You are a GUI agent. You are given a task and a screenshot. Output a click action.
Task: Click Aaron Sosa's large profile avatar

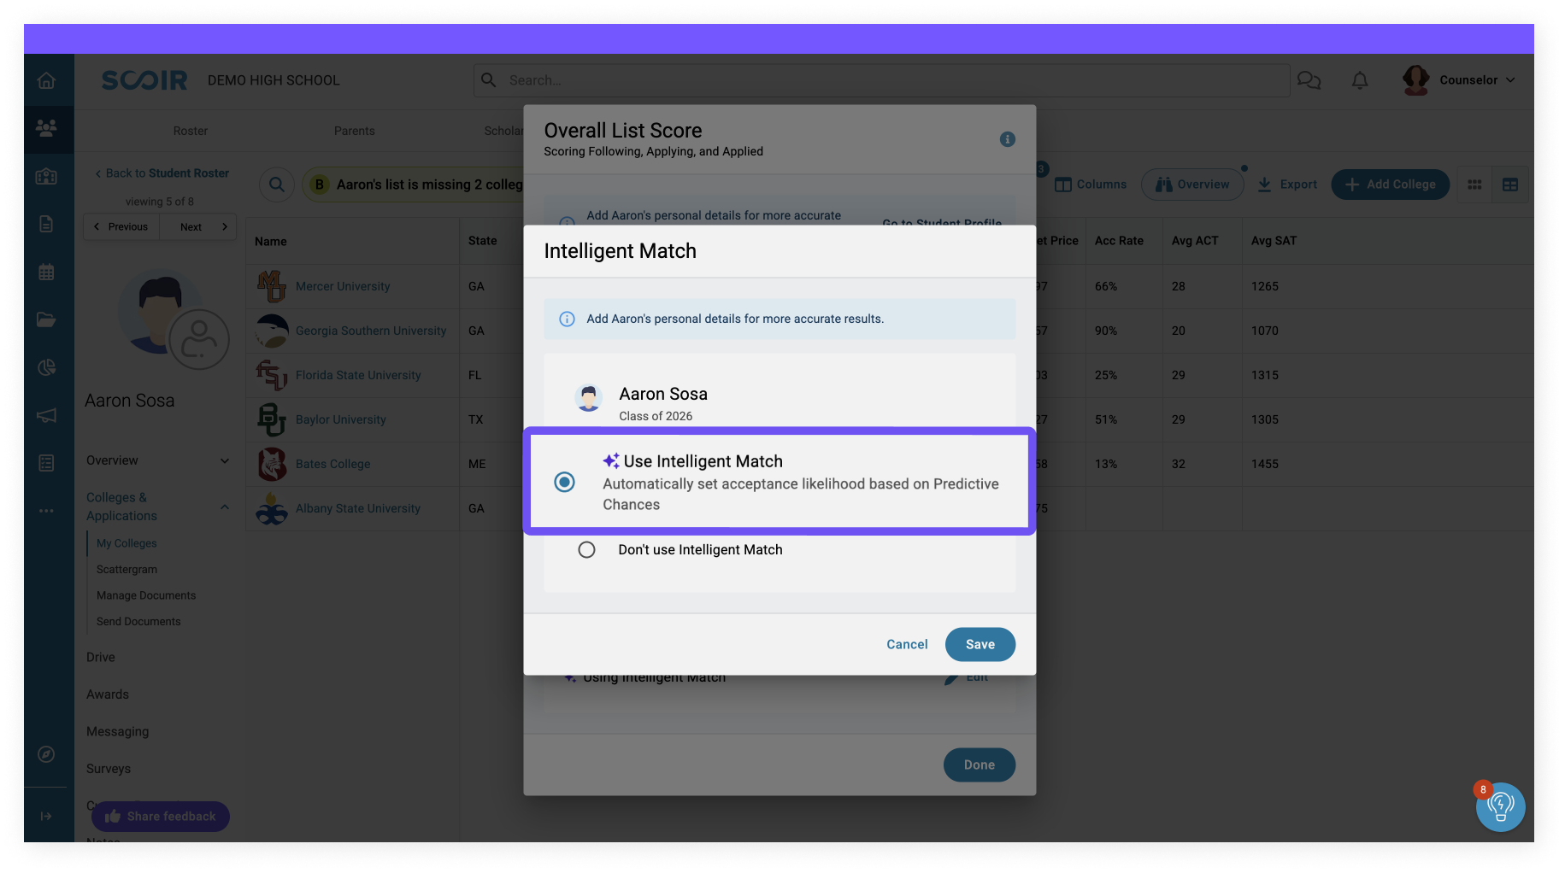click(x=160, y=312)
